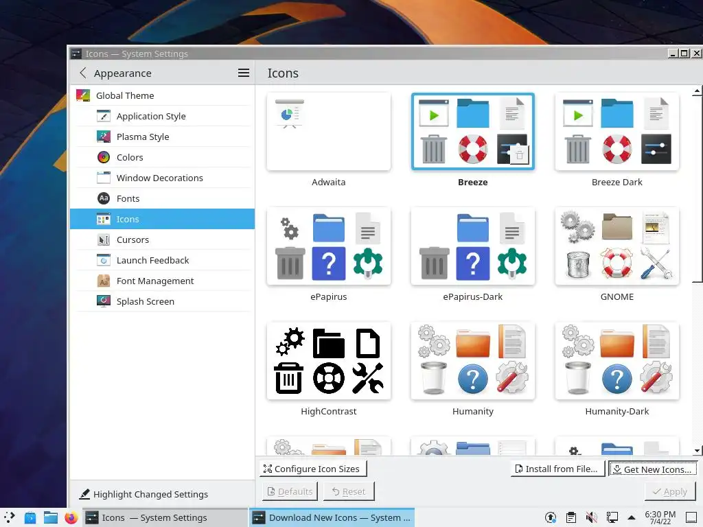Open the hamburger menu beside Appearance
The image size is (703, 527).
244,73
